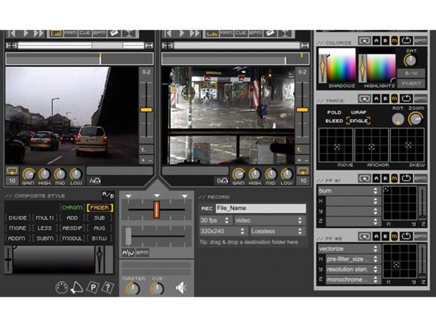Click the P preferences icon
The image size is (436, 327).
92,287
